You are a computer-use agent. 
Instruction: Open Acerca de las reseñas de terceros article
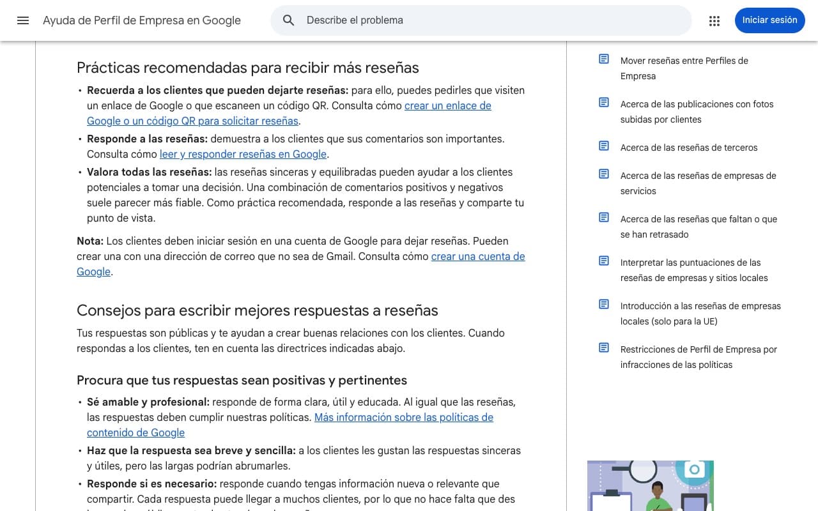[689, 148]
